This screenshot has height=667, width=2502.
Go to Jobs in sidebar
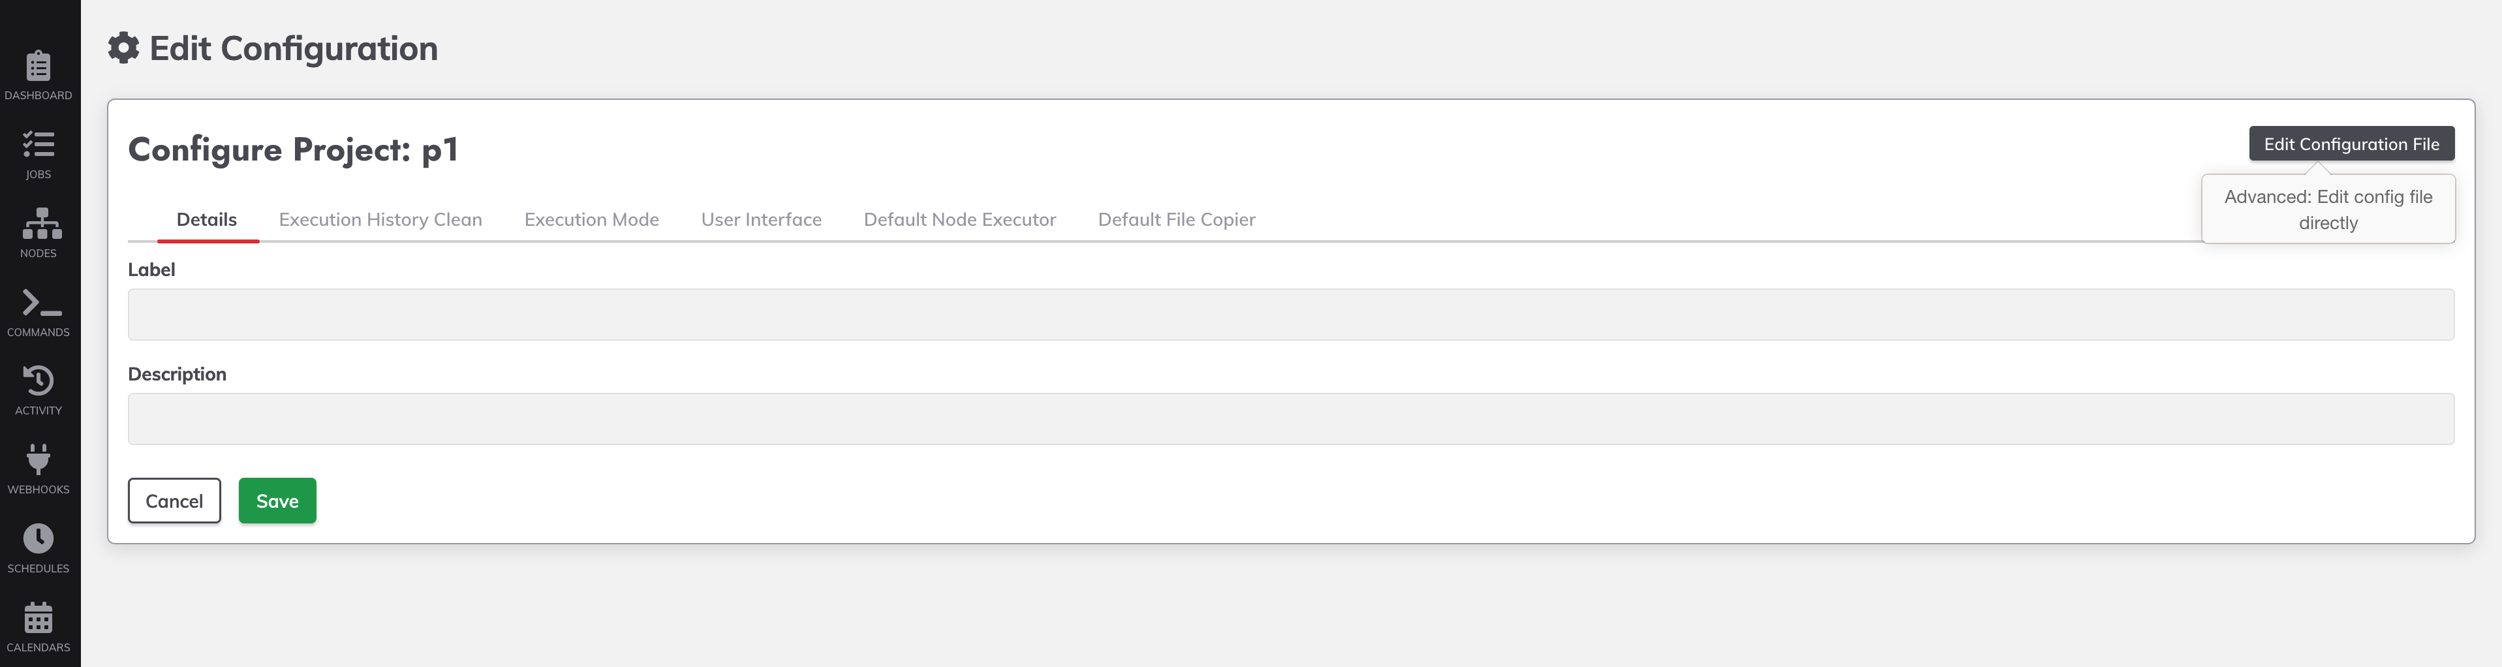coord(39,145)
